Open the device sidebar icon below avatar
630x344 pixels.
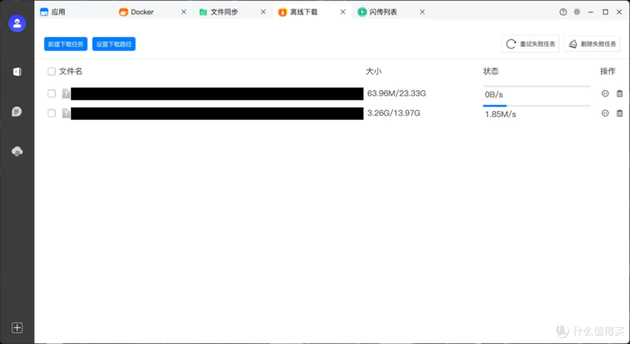coord(17,72)
